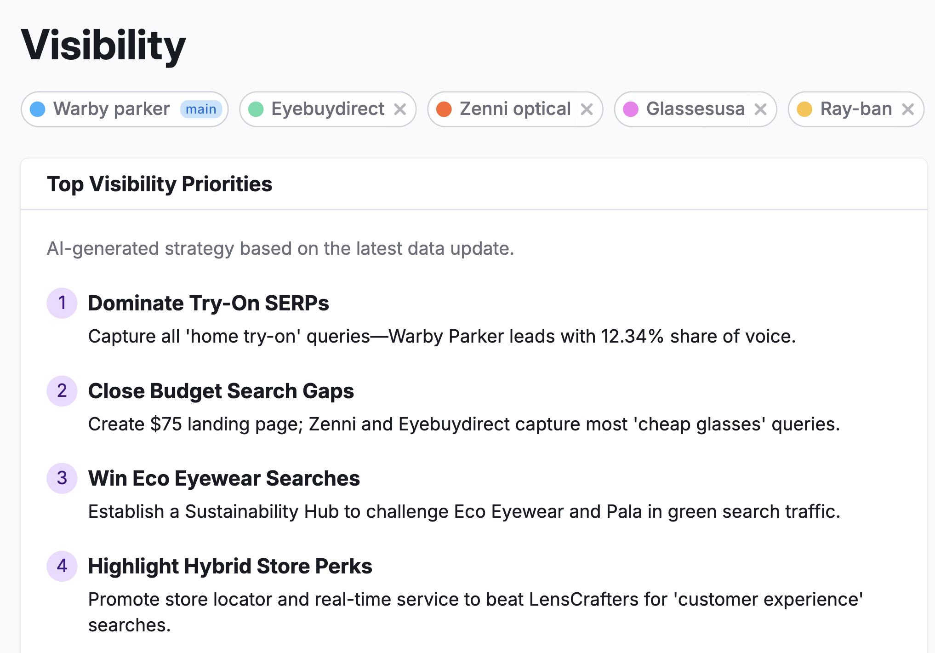This screenshot has width=935, height=653.
Task: Click the priority number 4 badge
Action: point(62,566)
